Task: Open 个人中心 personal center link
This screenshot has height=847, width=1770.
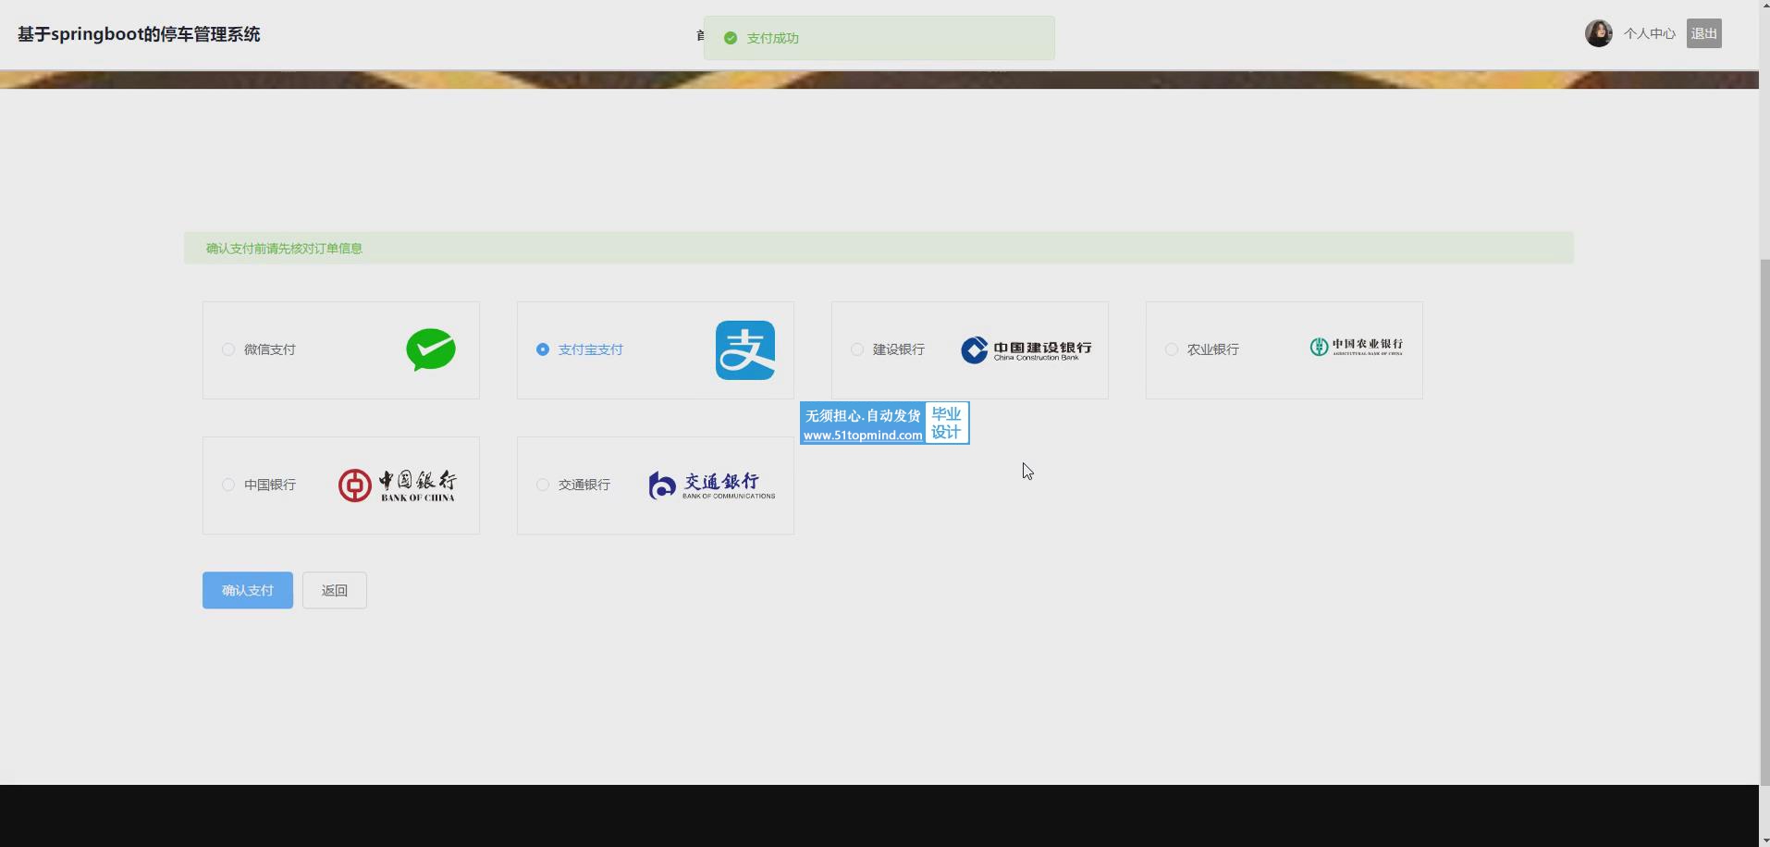Action: point(1650,33)
